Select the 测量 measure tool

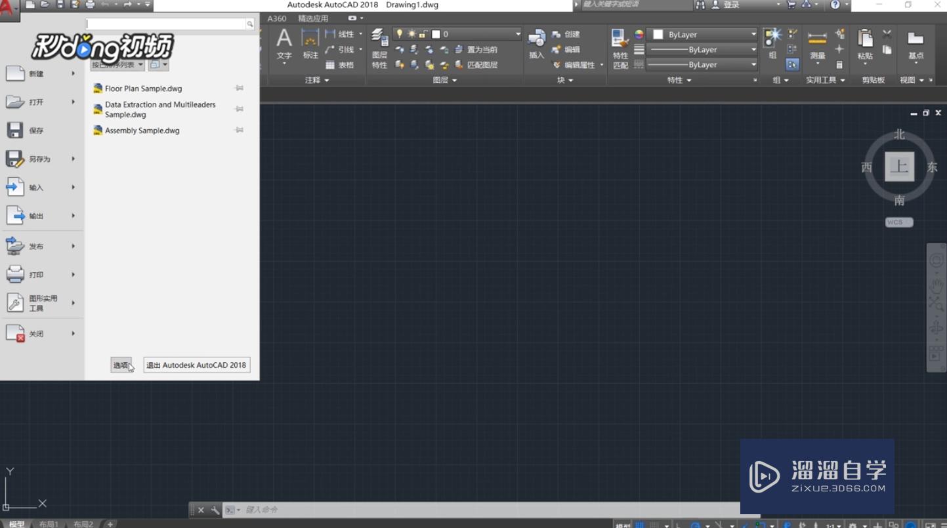point(817,45)
